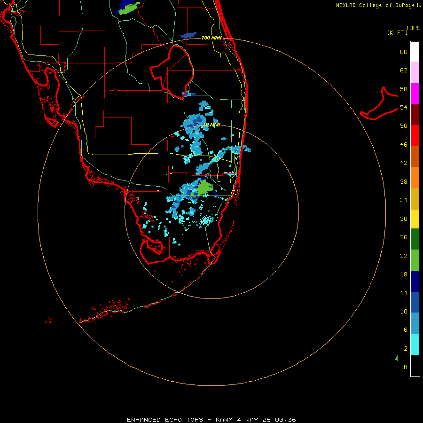Click the white swatch in the tops legend

pyautogui.click(x=415, y=52)
